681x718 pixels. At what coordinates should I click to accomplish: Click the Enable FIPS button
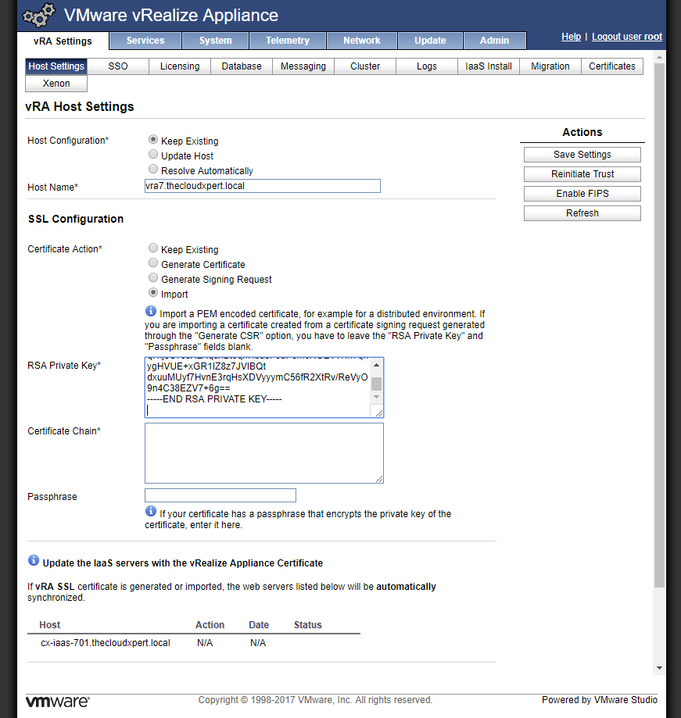582,194
